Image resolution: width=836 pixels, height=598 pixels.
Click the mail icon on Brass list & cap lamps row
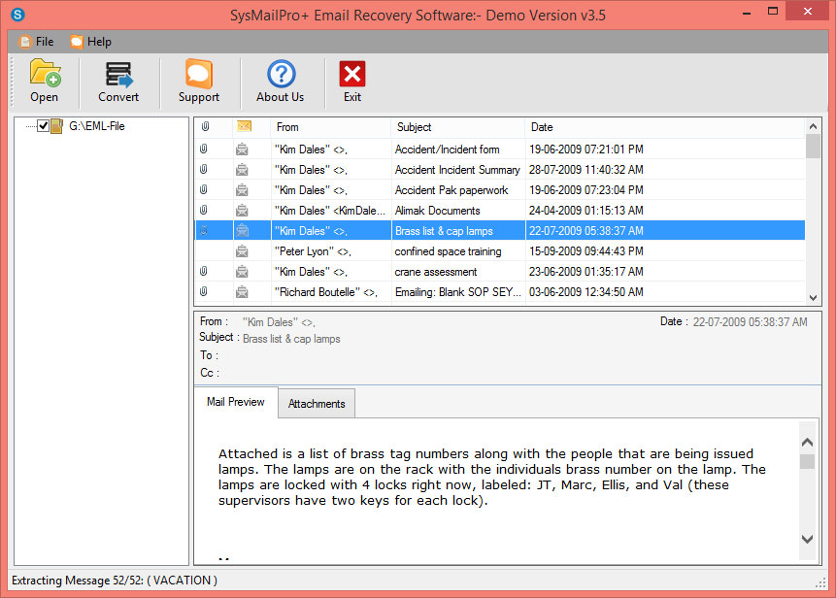tap(242, 231)
